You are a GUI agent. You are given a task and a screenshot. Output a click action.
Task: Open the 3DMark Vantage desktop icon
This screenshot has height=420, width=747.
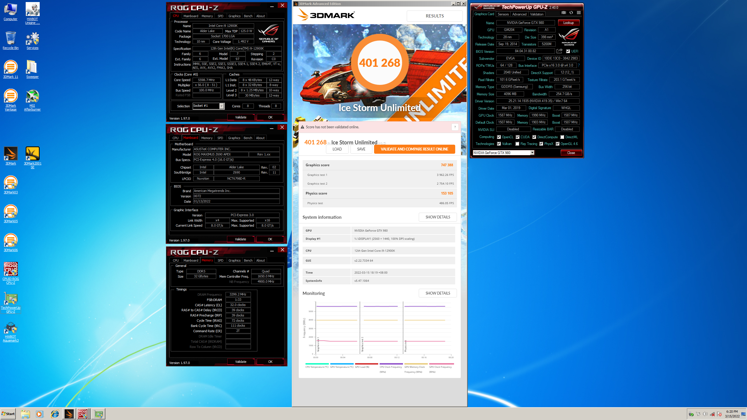11,100
